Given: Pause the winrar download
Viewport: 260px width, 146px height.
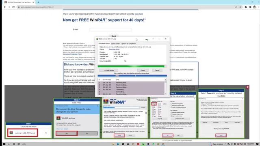Looking at the screenshot, I should click(x=143, y=70).
